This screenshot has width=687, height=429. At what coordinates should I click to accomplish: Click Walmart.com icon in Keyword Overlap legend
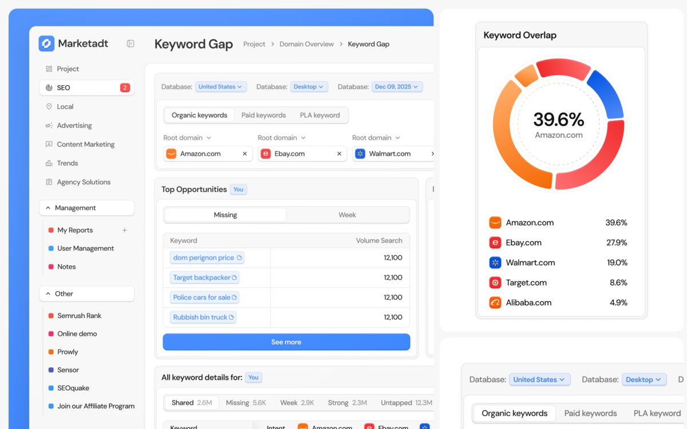tap(495, 263)
